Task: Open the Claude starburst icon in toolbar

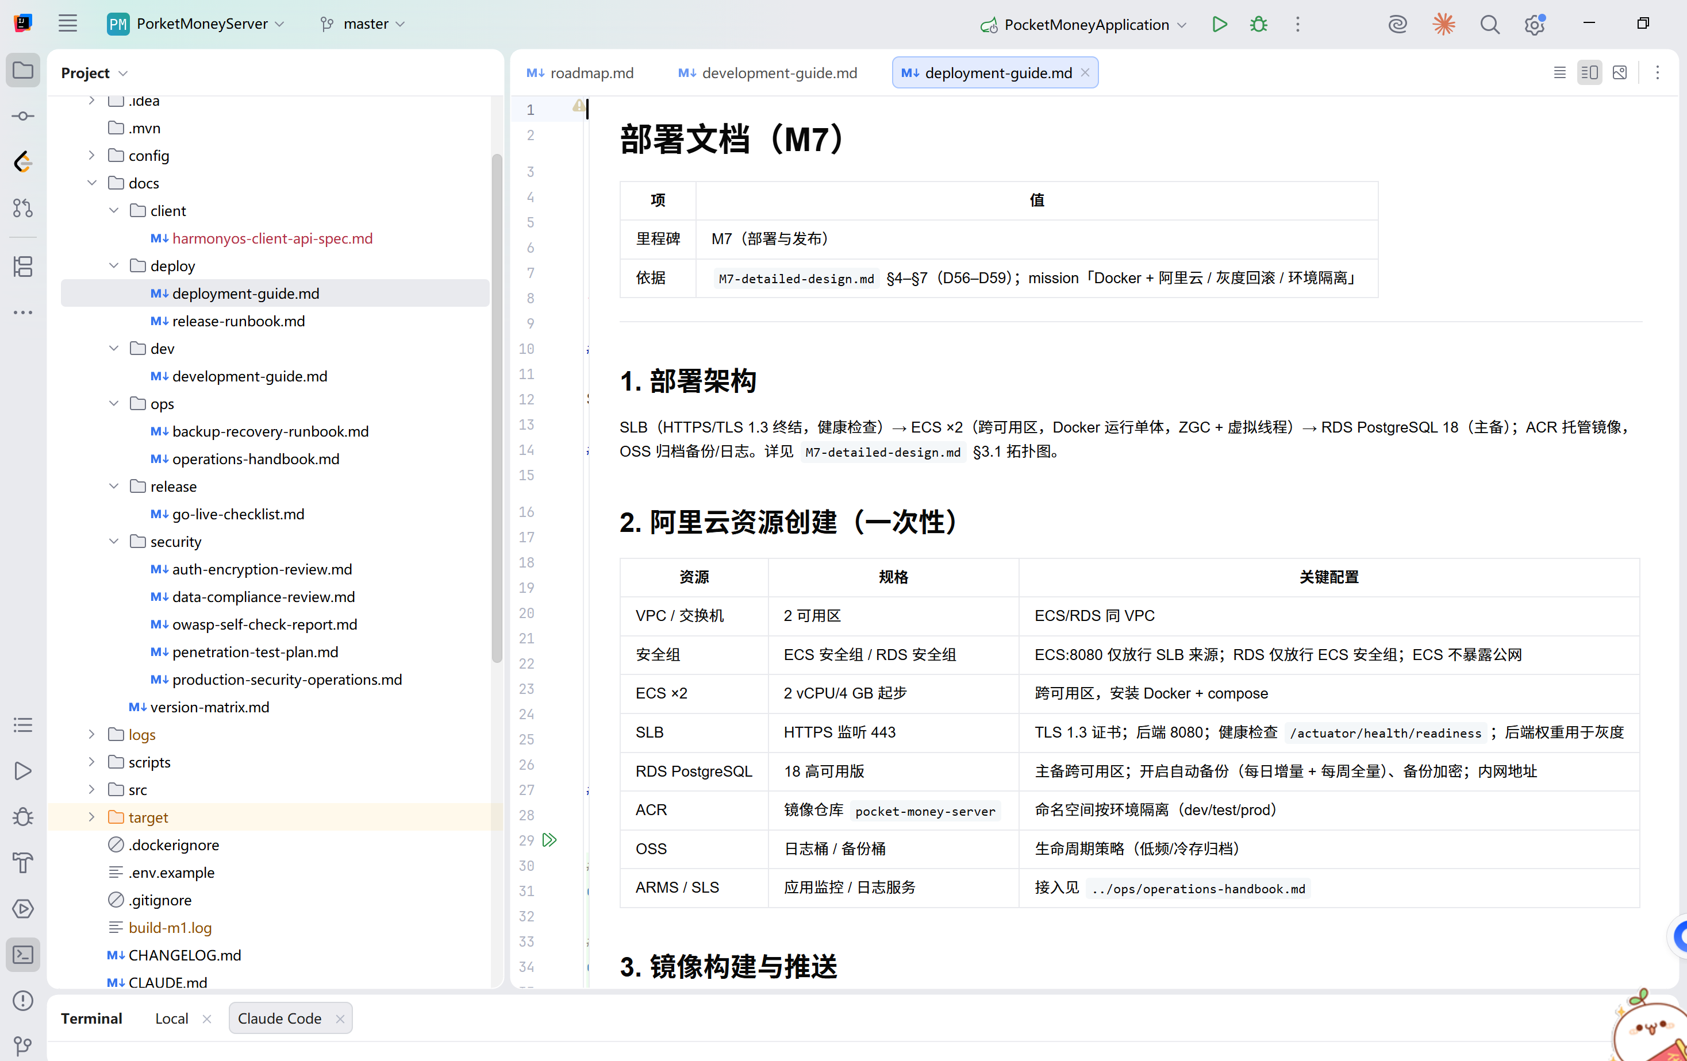Action: [1443, 25]
